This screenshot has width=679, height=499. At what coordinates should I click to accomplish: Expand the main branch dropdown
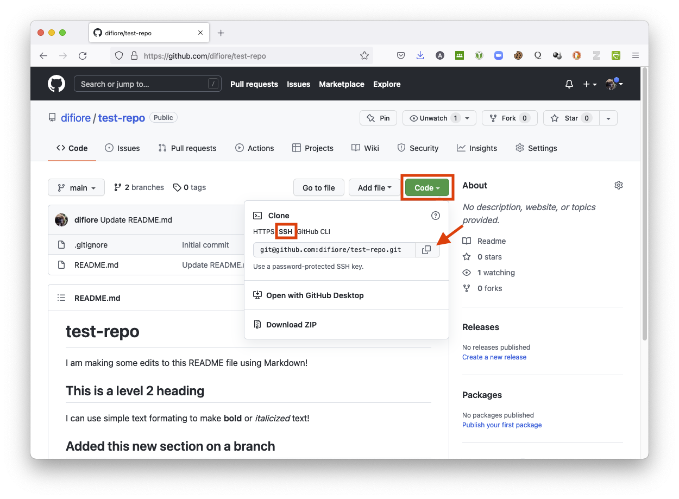(x=77, y=188)
